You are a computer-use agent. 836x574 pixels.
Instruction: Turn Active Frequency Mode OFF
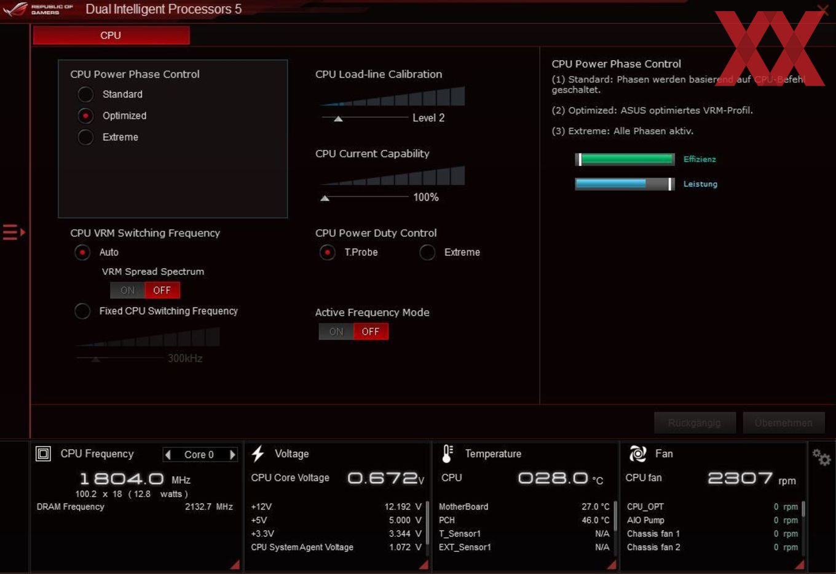coord(371,332)
